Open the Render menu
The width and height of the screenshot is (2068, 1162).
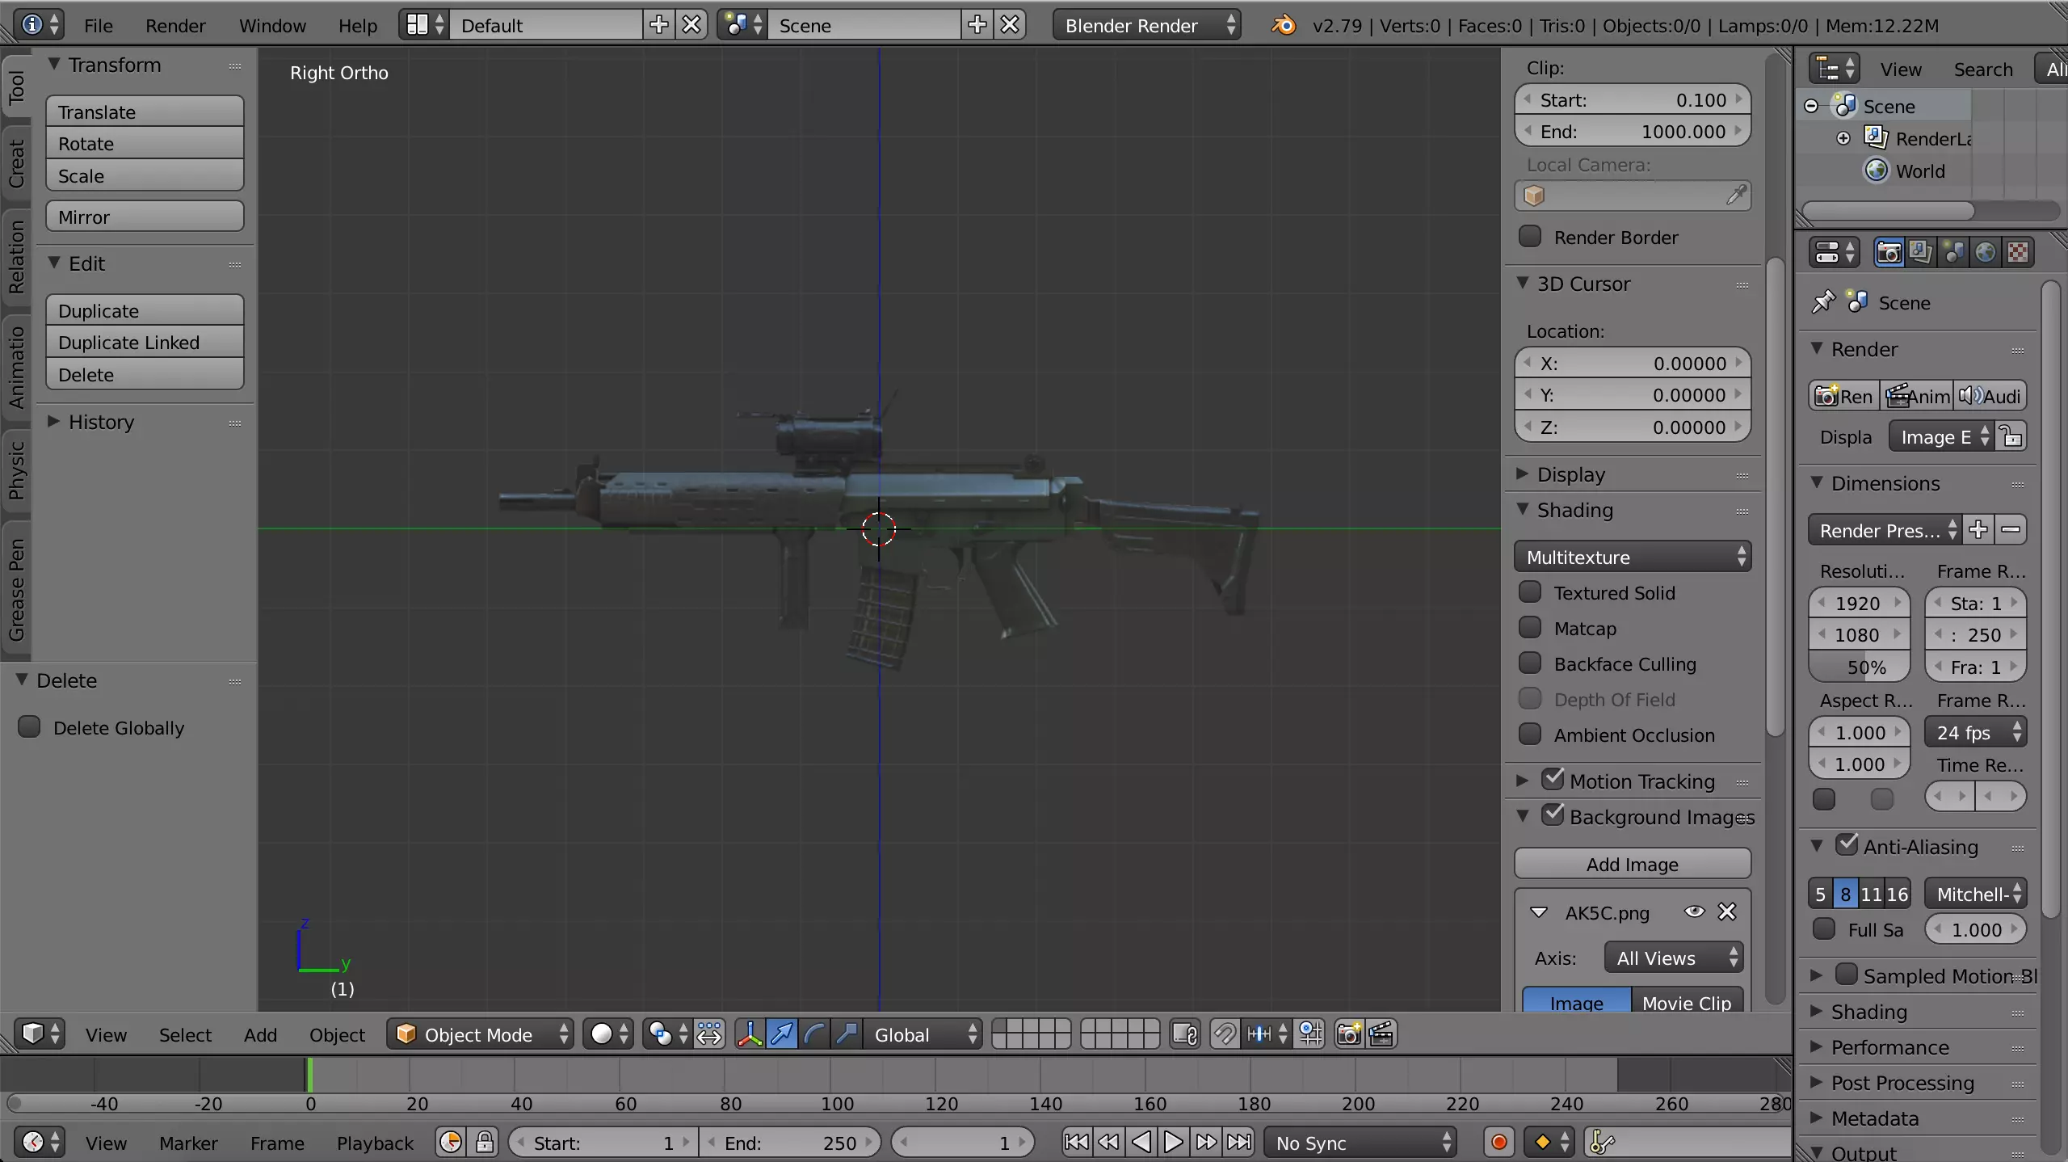(175, 26)
